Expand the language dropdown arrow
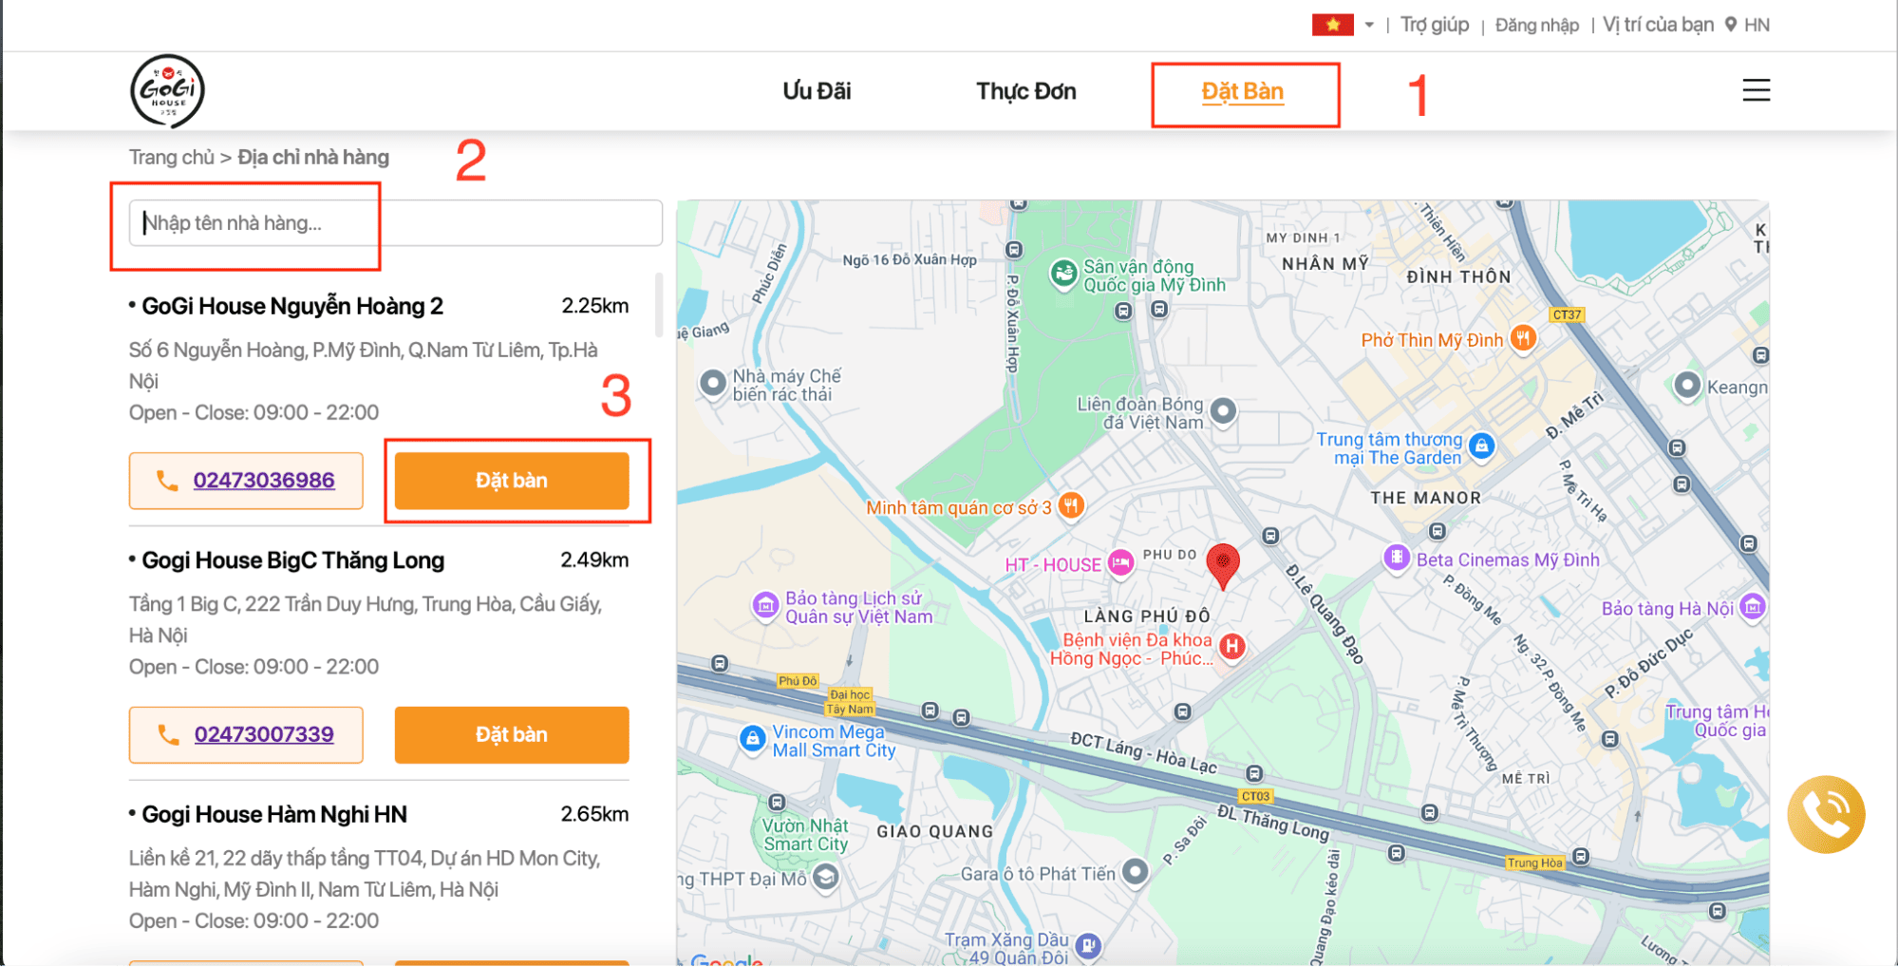This screenshot has height=967, width=1898. click(x=1369, y=26)
